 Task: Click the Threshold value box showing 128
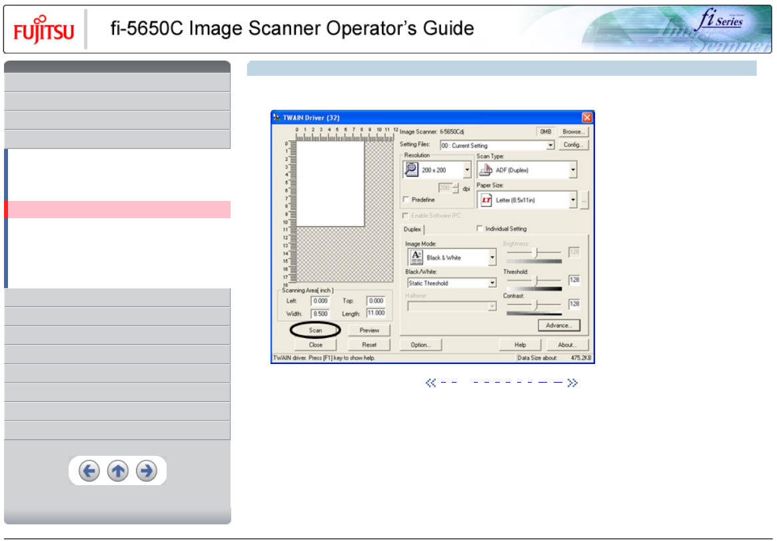574,280
